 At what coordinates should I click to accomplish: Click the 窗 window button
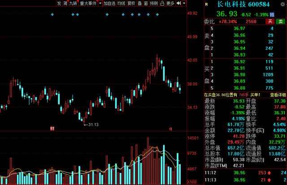tap(146, 3)
